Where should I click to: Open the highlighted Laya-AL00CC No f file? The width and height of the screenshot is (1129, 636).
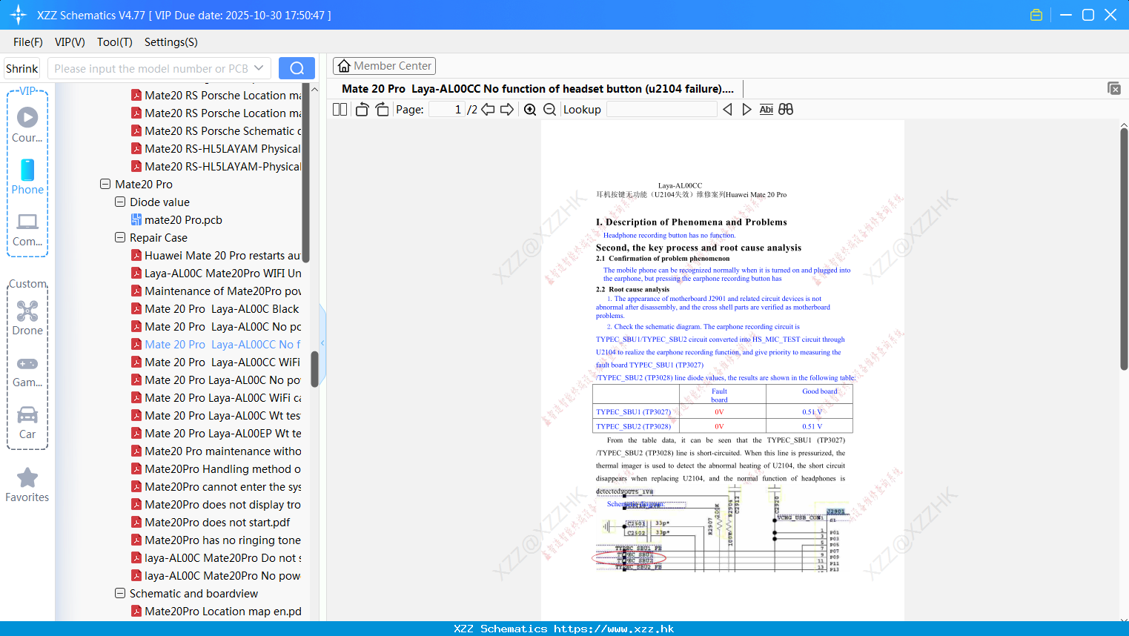pyautogui.click(x=216, y=344)
